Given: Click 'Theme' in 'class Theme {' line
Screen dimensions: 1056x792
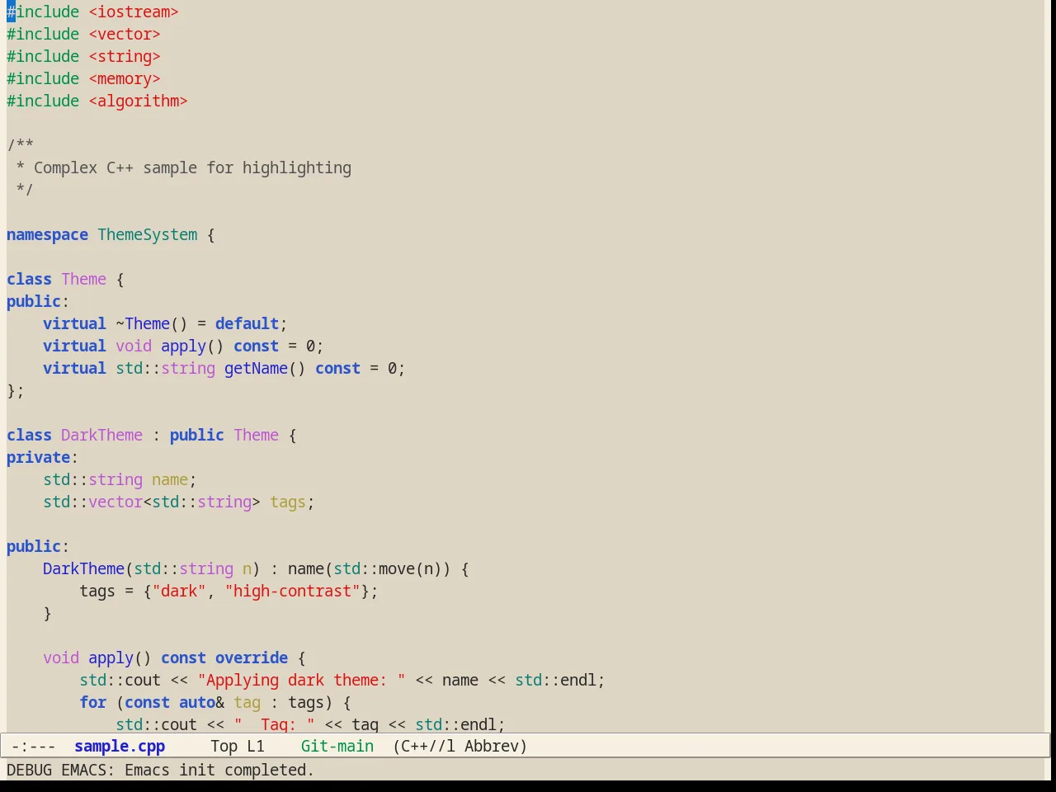Looking at the screenshot, I should [x=83, y=280].
